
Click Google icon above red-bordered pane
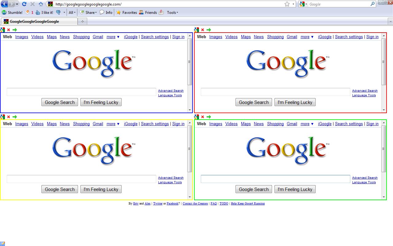196,30
